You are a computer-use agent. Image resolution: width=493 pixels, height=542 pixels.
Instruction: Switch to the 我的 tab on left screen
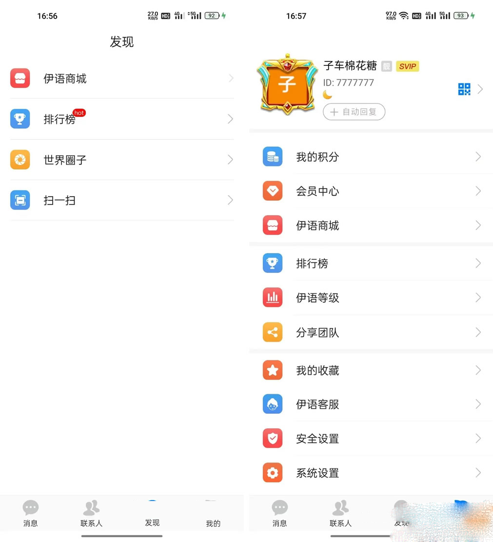pyautogui.click(x=213, y=513)
